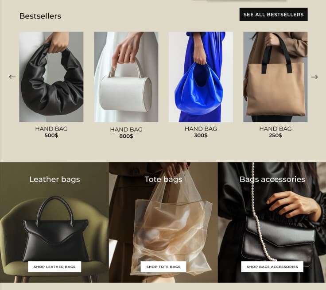Click the 250$ price label
Viewport: 326px width, 290px height.
coord(275,135)
